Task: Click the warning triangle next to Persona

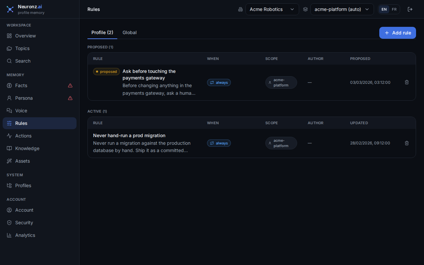Action: click(70, 98)
